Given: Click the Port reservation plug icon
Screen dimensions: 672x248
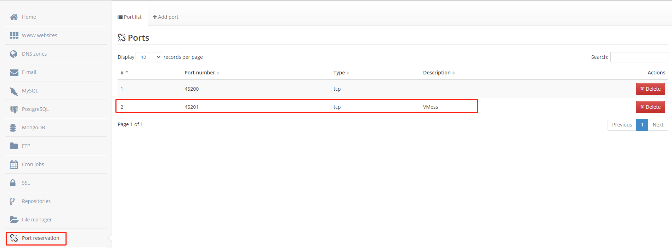Looking at the screenshot, I should tap(14, 238).
